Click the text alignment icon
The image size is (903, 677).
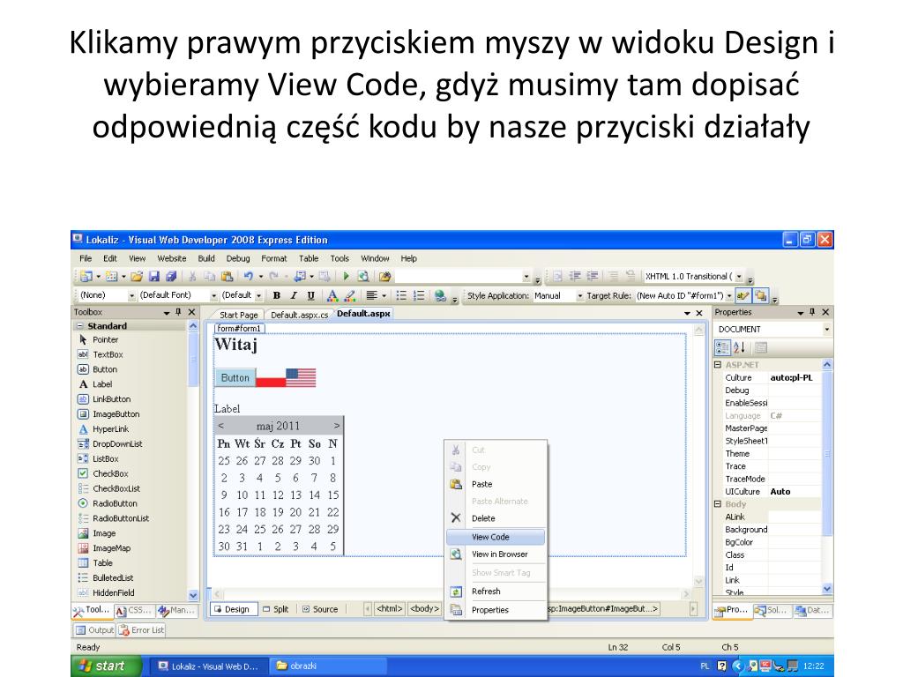pyautogui.click(x=372, y=295)
